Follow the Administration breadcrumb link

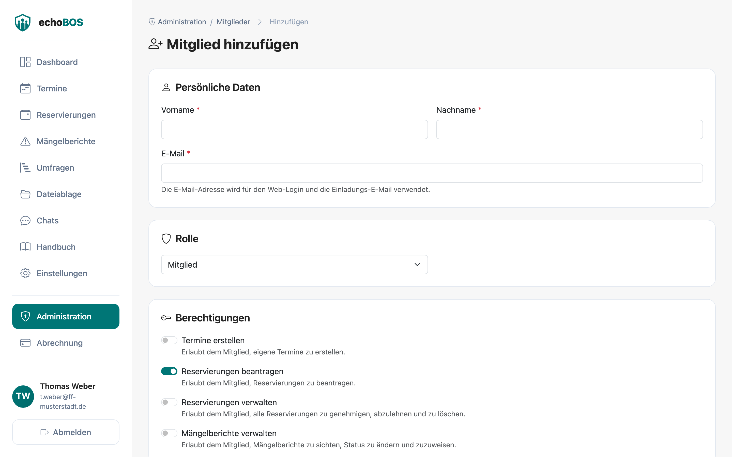pyautogui.click(x=182, y=22)
